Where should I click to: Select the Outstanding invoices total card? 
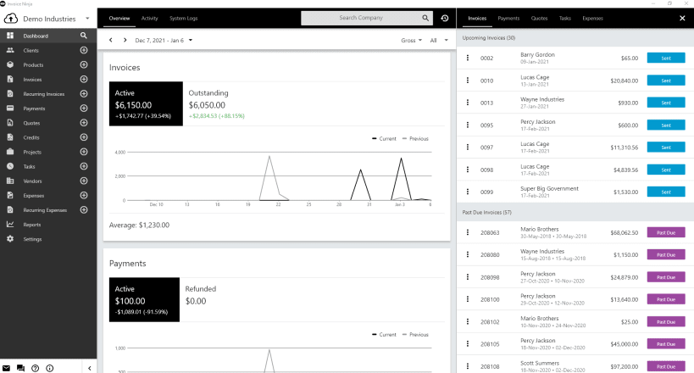[216, 103]
